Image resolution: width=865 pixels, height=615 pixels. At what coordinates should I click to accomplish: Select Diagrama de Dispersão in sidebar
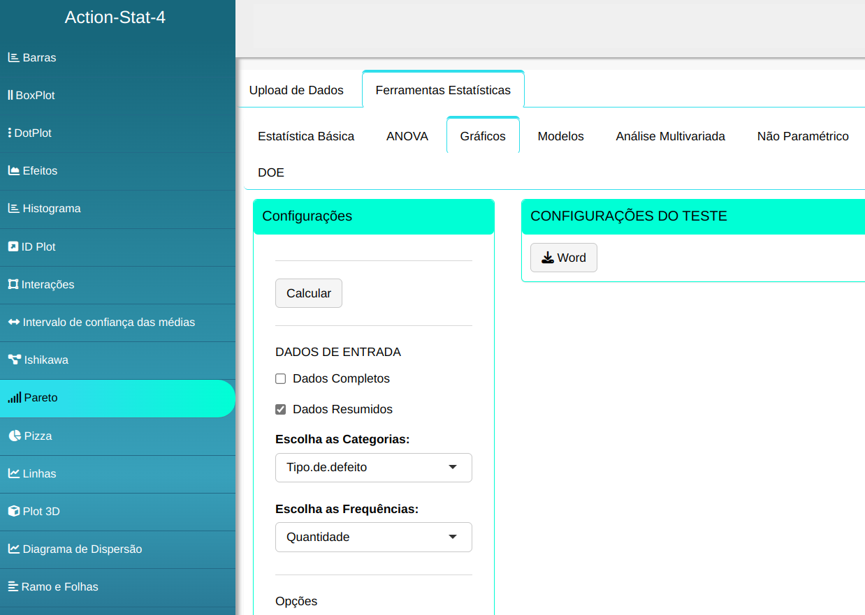[x=82, y=549]
